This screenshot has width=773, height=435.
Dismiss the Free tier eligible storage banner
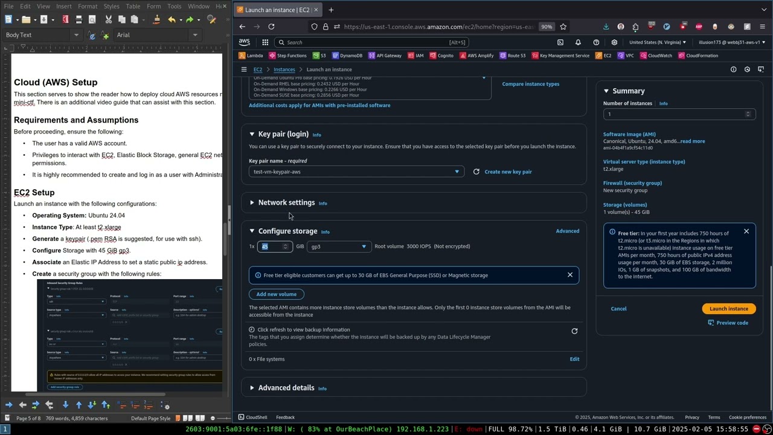569,275
